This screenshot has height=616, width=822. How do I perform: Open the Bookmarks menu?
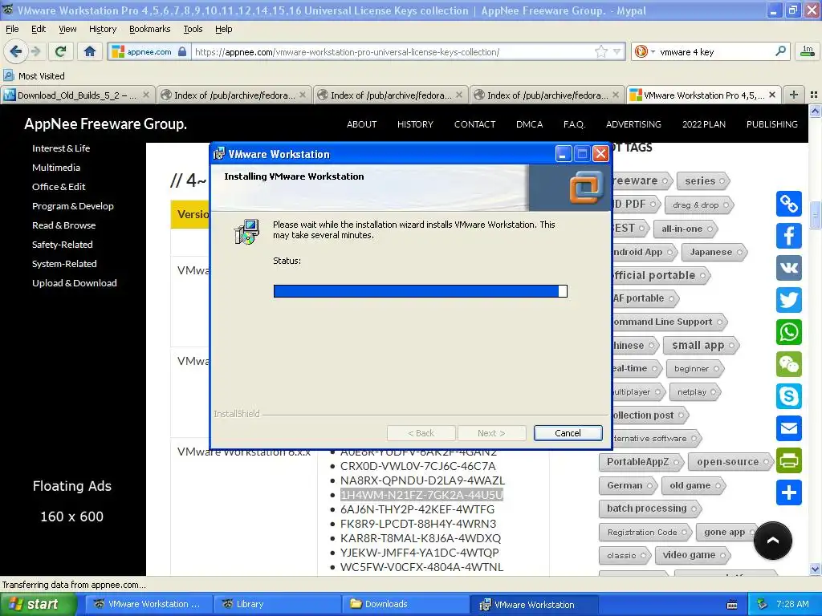(150, 29)
